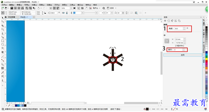Image resolution: width=209 pixels, height=112 pixels.
Task: Pick anchor point in Transform docker grid
Action: point(167,41)
